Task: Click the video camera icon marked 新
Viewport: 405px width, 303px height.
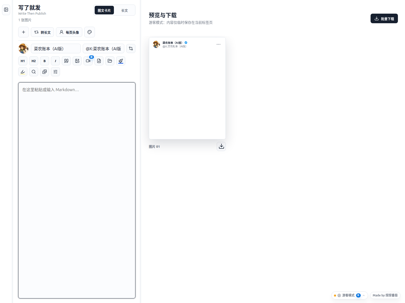Action: point(88,61)
